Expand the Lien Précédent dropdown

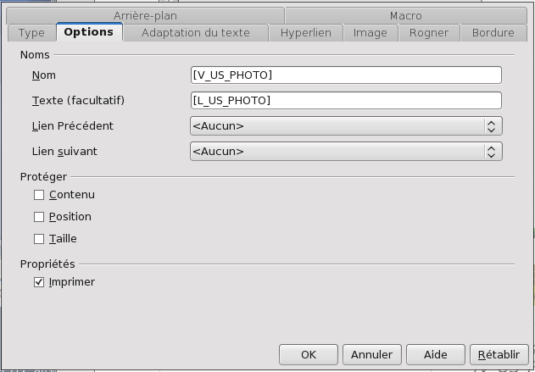point(346,125)
